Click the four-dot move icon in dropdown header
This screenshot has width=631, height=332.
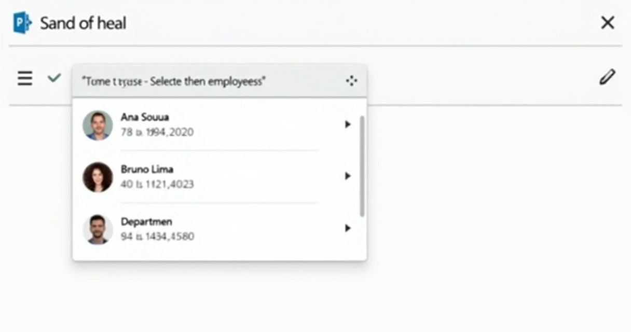tap(351, 81)
